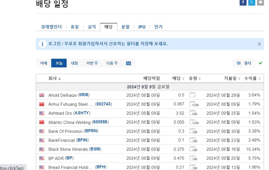The image size is (269, 170).
Task: Switch to 경제캘린더 tab
Action: click(x=51, y=27)
